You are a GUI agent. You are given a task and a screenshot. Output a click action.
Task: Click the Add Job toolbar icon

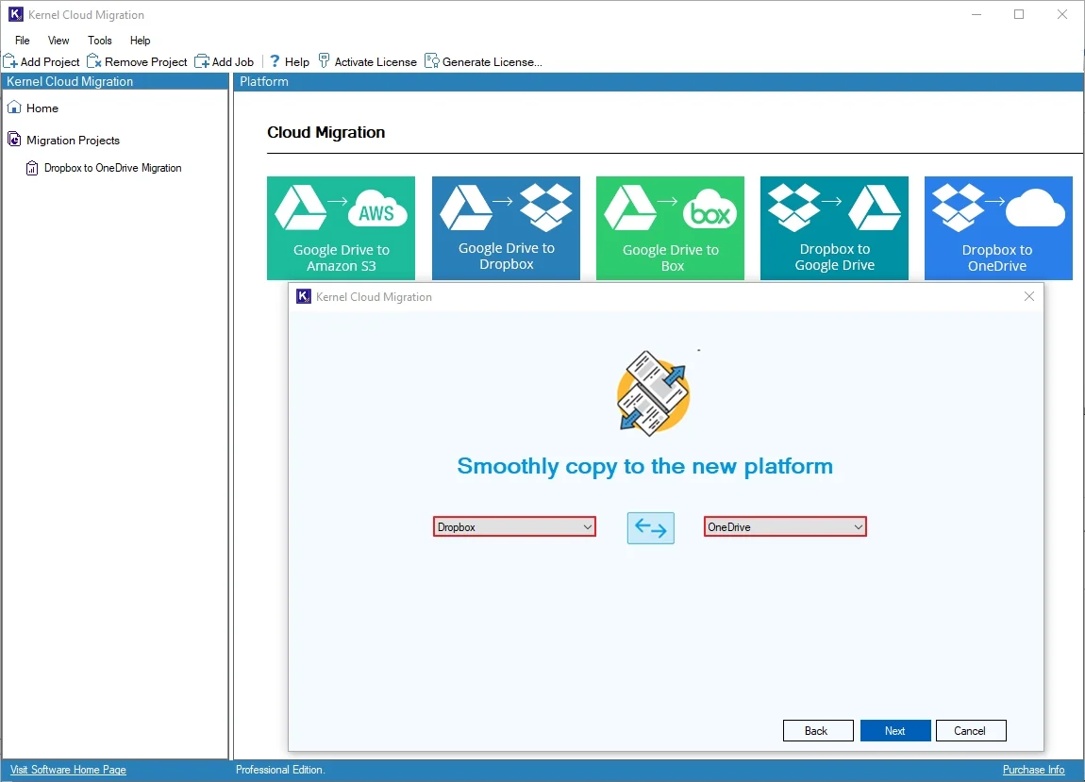point(202,61)
